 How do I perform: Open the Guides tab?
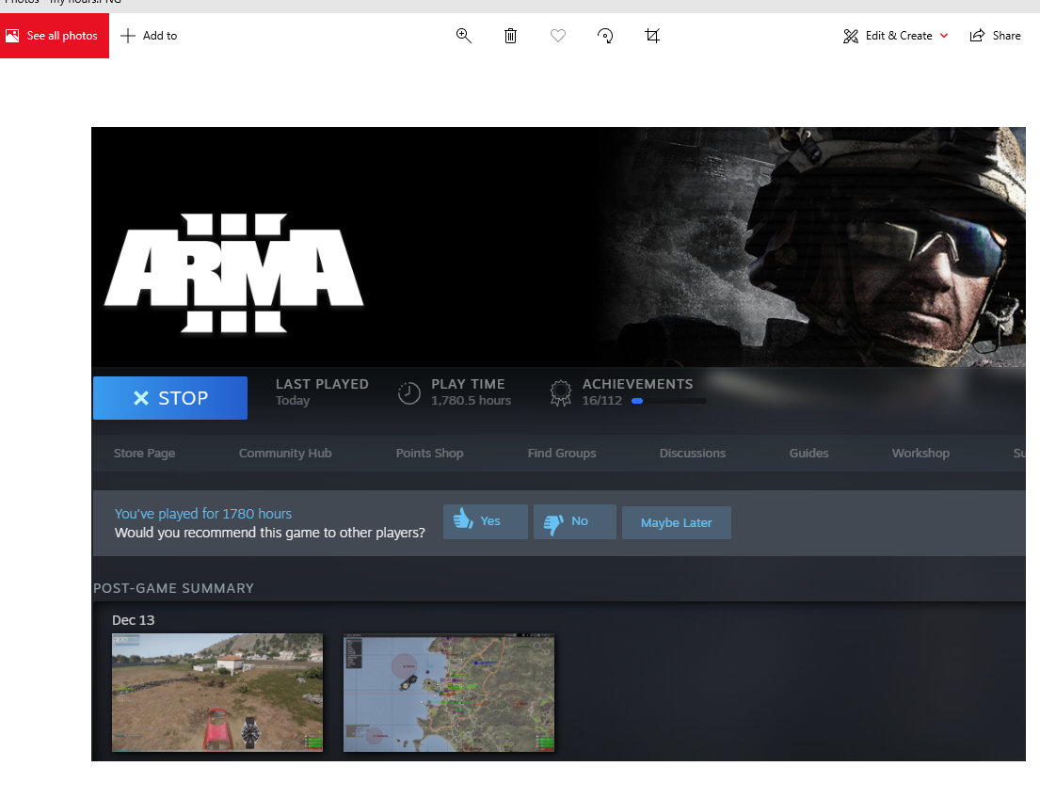click(808, 453)
